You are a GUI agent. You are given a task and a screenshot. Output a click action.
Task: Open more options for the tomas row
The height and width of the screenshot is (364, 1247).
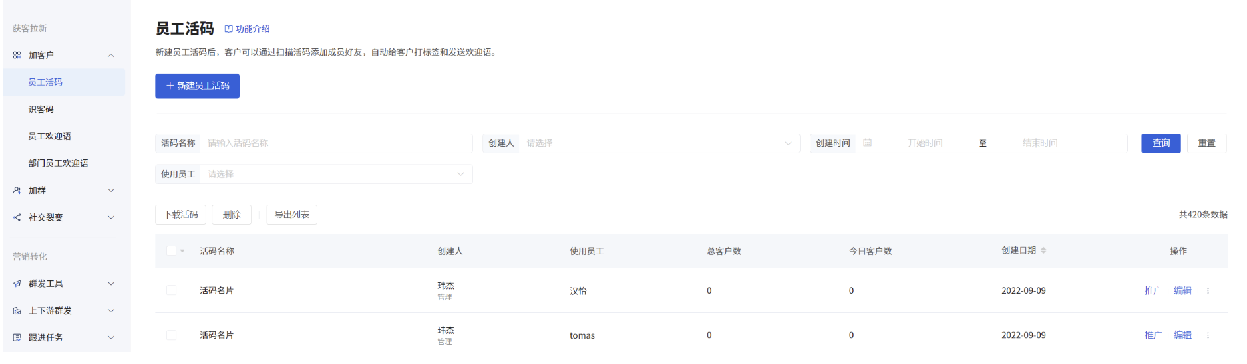1208,335
